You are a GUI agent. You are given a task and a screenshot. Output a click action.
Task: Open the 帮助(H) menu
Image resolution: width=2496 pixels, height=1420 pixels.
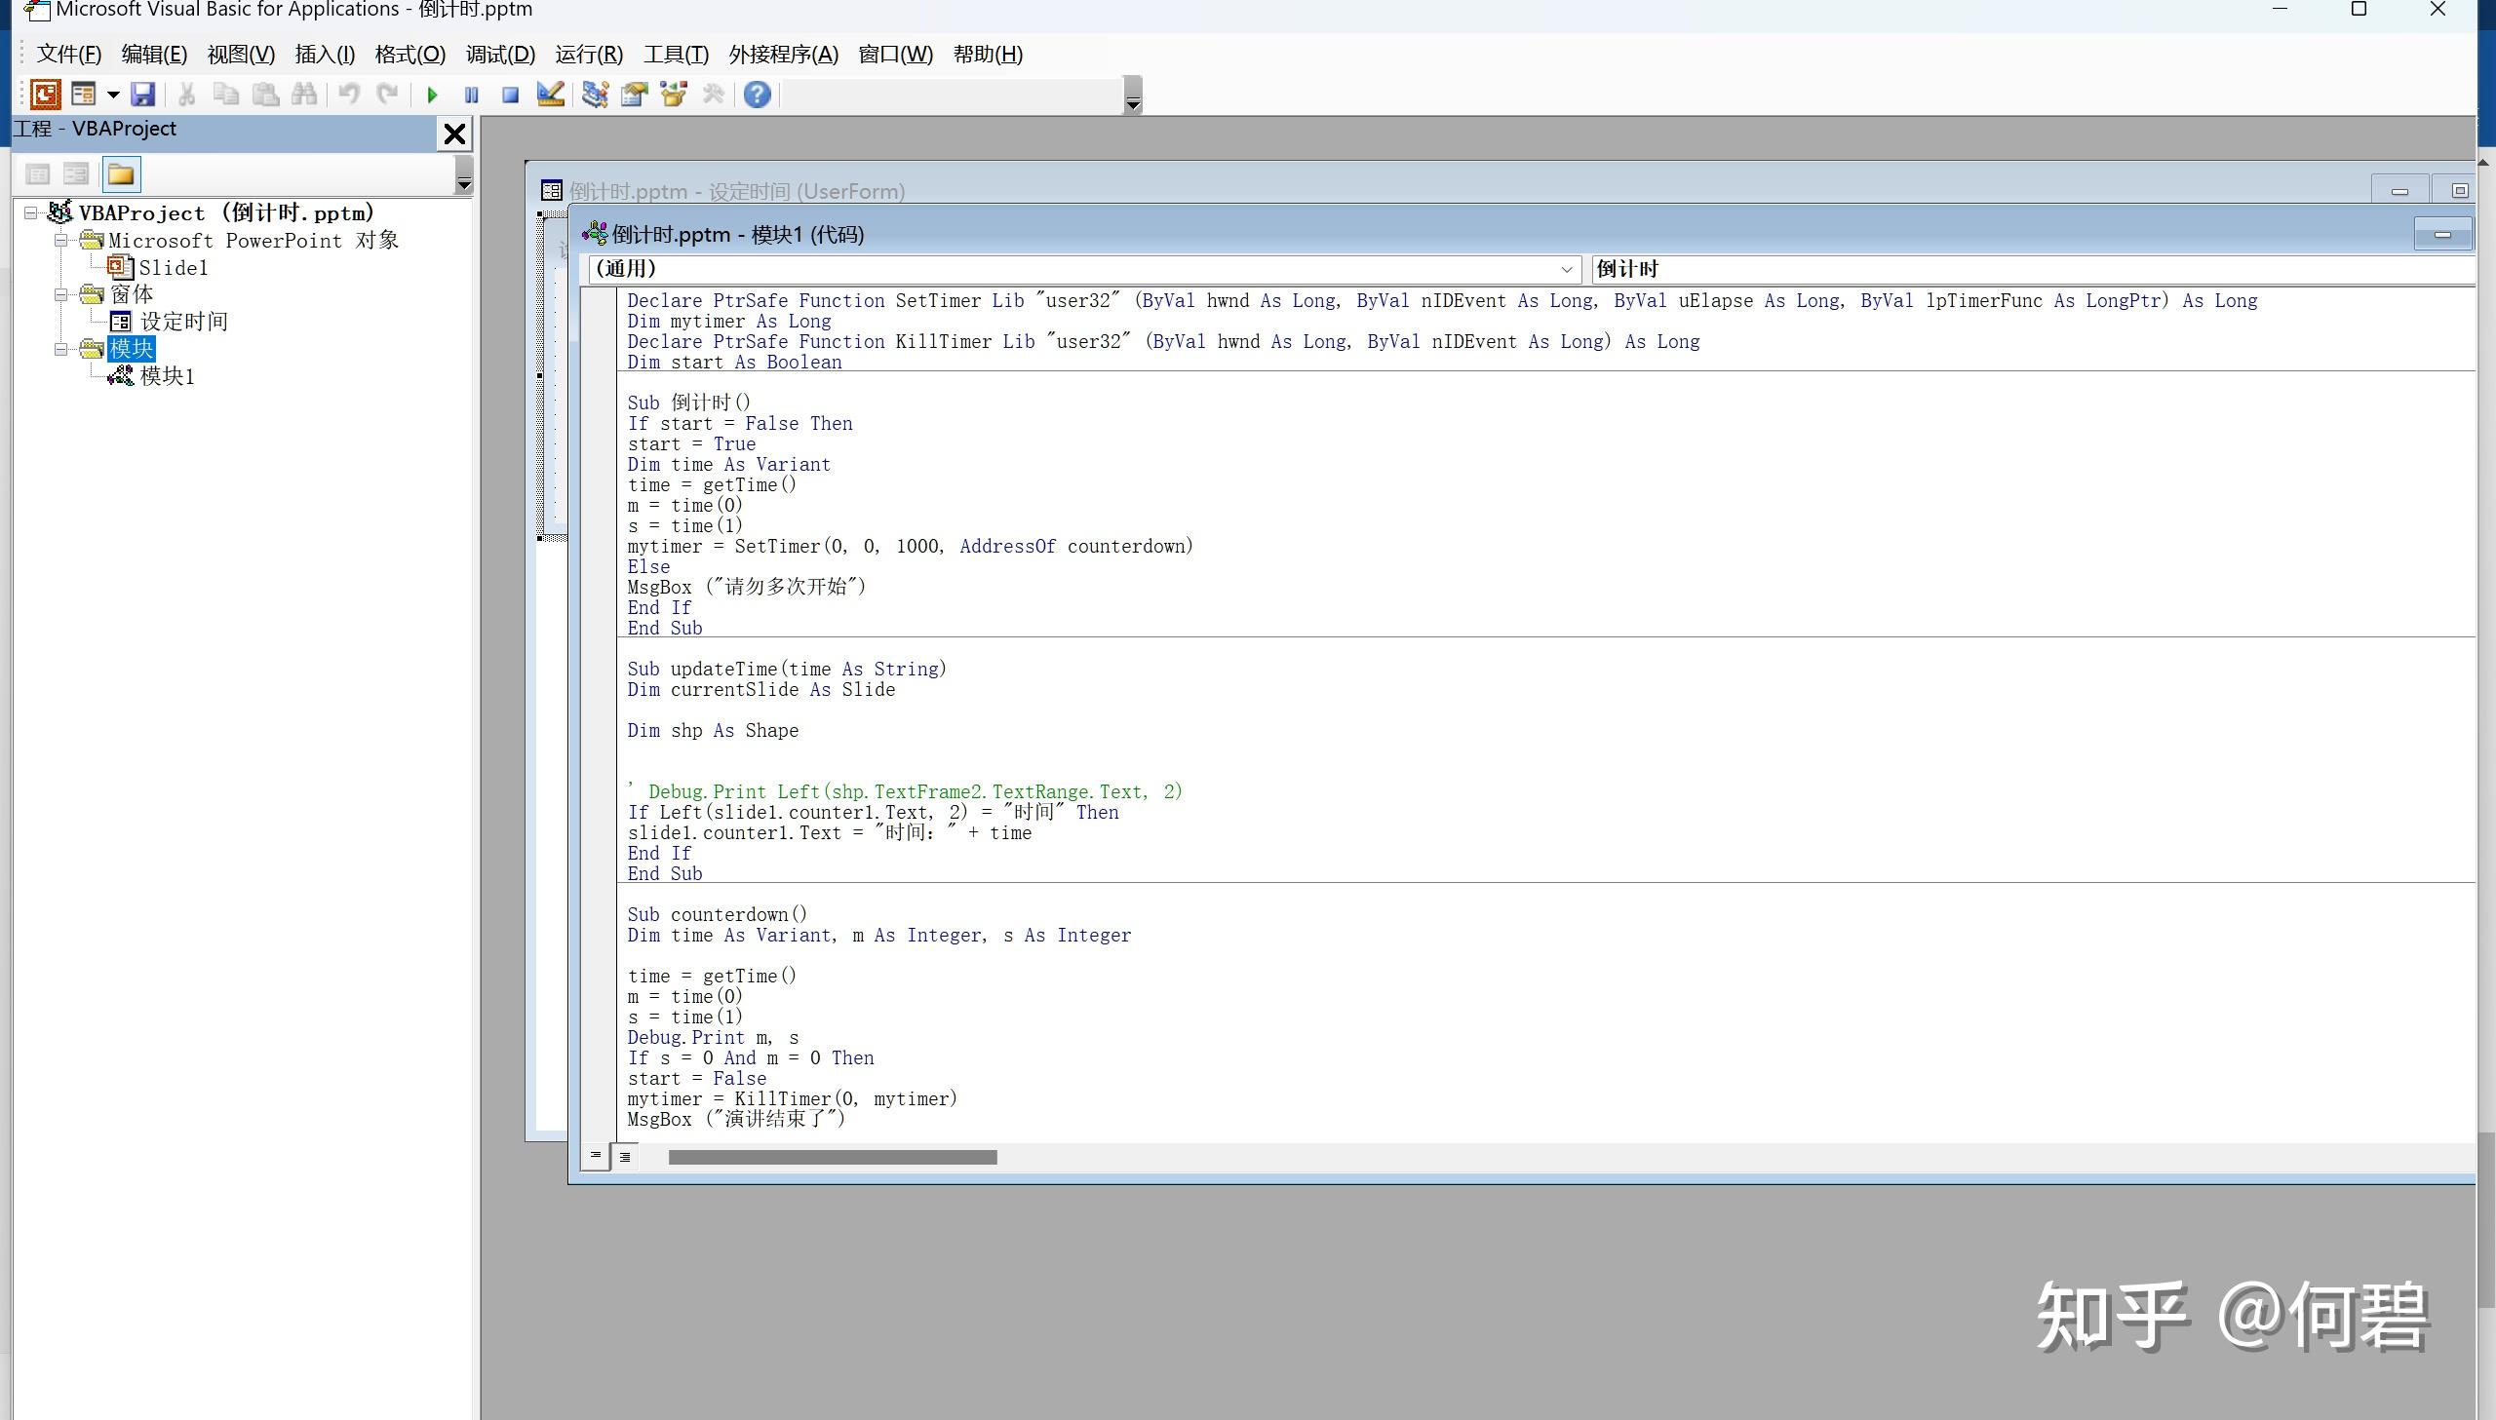(x=988, y=55)
